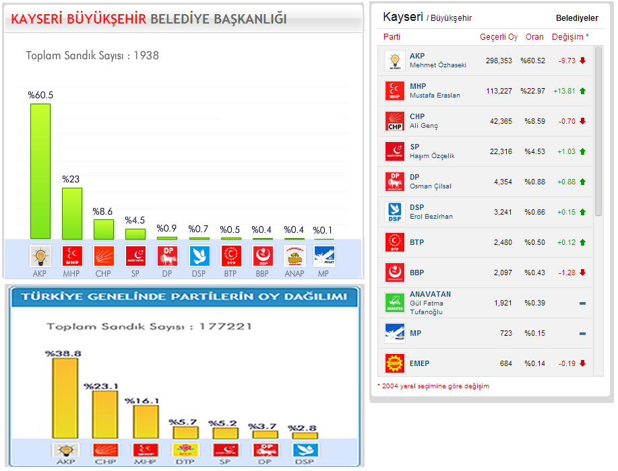The image size is (618, 471).
Task: Click the green AKP %60.5 bar
Action: tap(40, 171)
